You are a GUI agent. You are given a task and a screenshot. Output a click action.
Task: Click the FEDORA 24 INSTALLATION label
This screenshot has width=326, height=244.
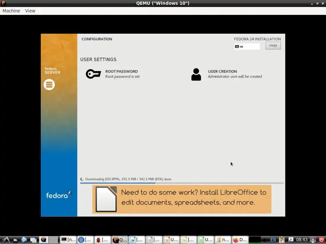(x=257, y=39)
